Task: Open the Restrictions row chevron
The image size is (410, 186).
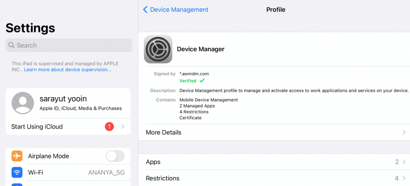Action: (404, 178)
